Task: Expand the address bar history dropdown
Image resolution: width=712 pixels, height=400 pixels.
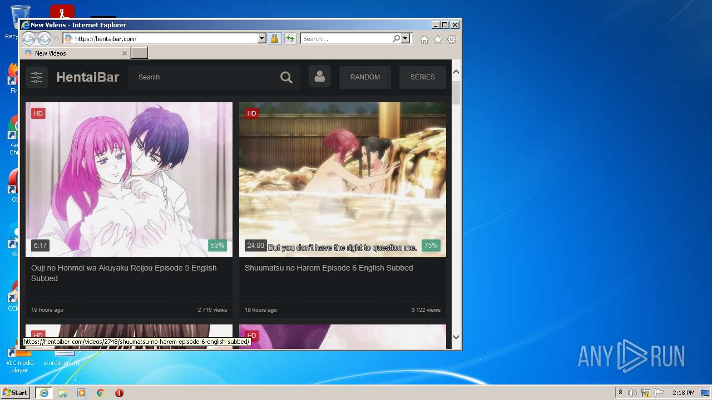Action: [262, 38]
